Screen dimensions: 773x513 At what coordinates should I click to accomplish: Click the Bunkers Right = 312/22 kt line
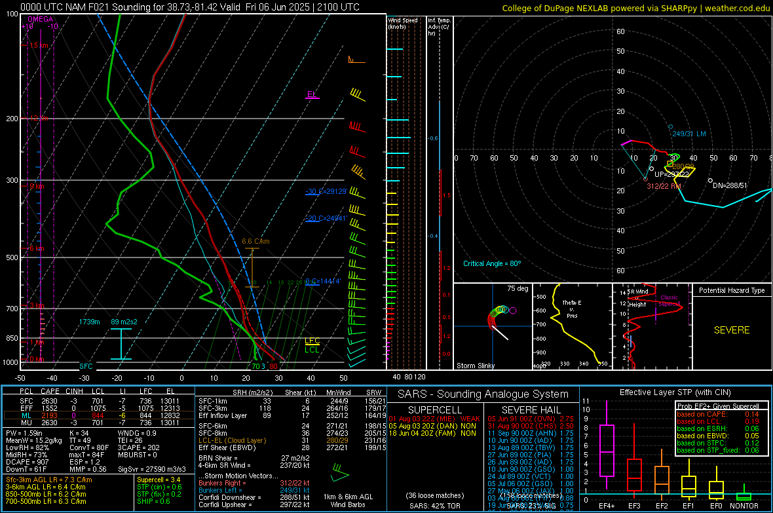(x=254, y=483)
